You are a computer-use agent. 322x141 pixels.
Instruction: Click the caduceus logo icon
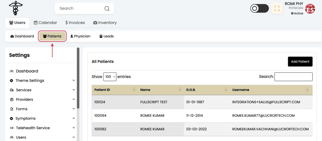point(16,8)
